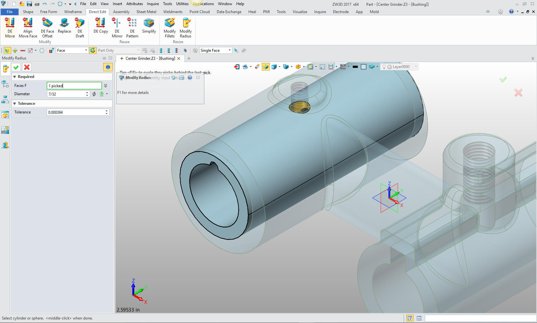The height and width of the screenshot is (323, 537).
Task: Switch to the Assembly ribbon tab
Action: 121,12
